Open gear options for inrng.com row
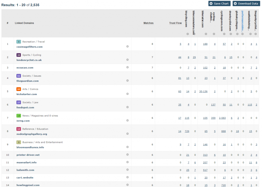 click(x=127, y=121)
